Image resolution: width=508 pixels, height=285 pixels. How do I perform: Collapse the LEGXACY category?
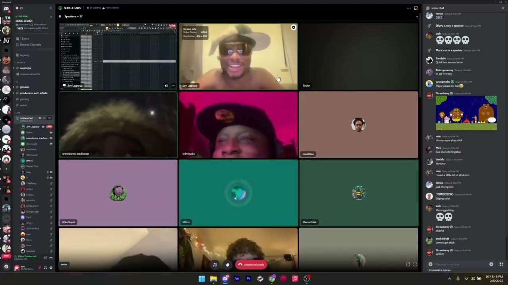click(x=20, y=63)
